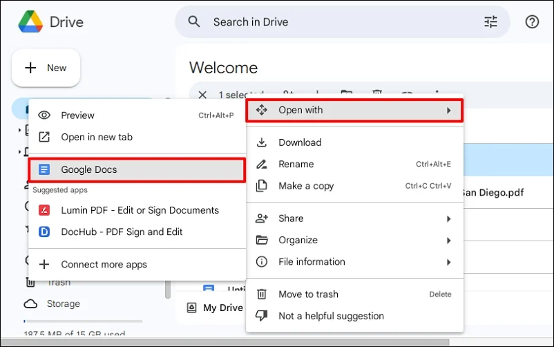Expand the Share submenu arrow
The width and height of the screenshot is (554, 347).
tap(448, 218)
